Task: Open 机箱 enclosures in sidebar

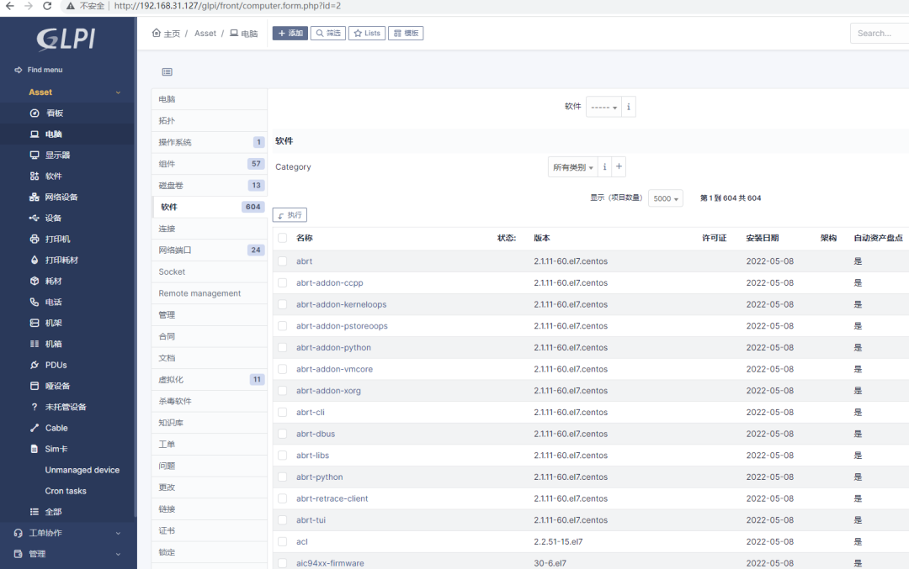Action: [53, 344]
